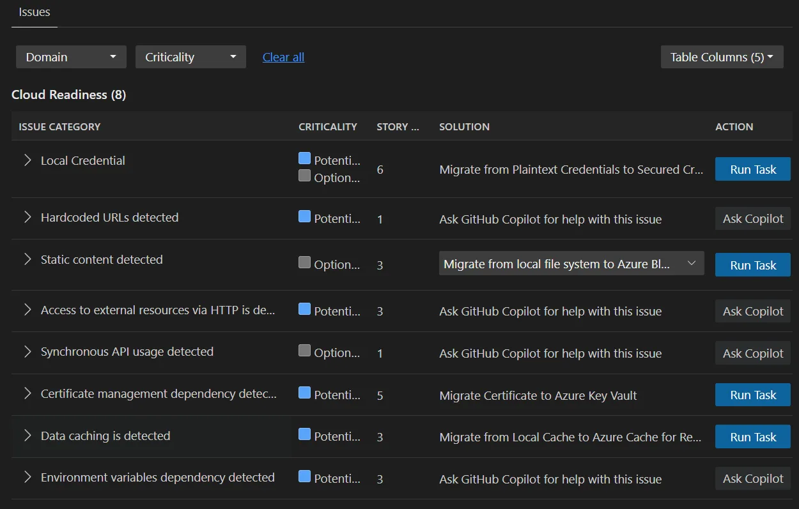
Task: Click the blue criticality square on Hardcoded URLs row
Action: [305, 215]
